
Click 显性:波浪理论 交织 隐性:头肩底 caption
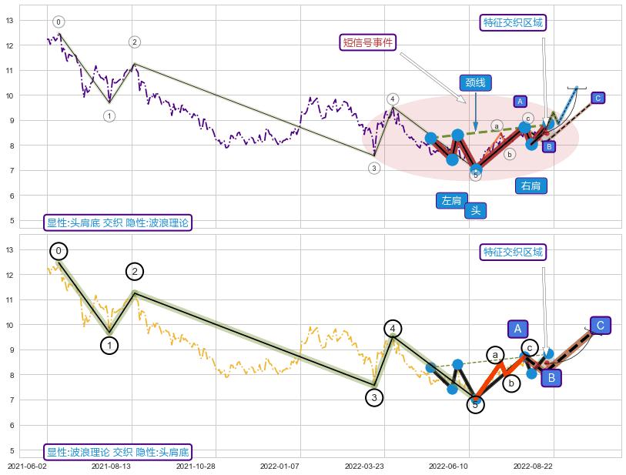coord(118,452)
